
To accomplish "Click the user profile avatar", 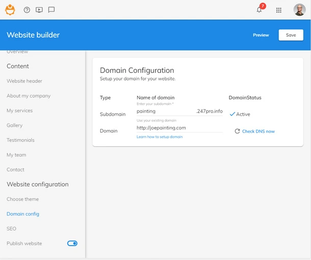I will point(299,10).
